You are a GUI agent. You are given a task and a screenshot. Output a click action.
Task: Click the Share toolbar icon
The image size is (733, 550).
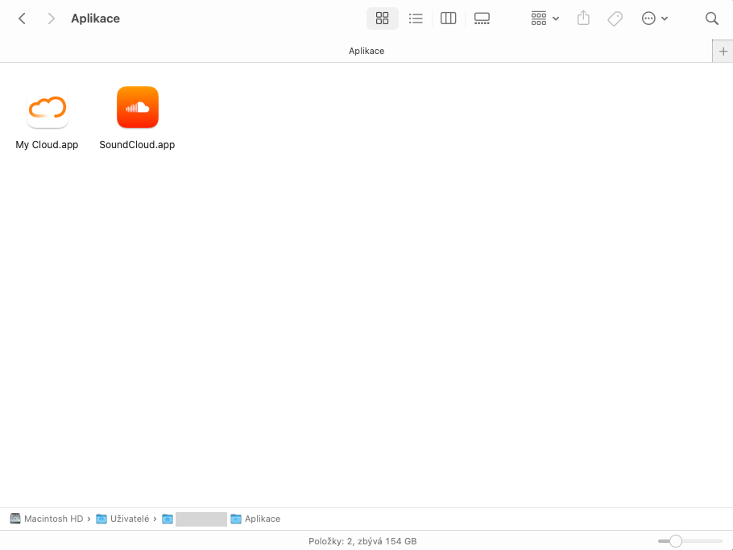click(x=583, y=19)
